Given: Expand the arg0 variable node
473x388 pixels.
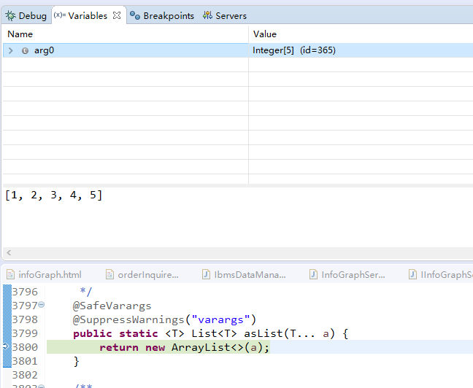Looking at the screenshot, I should click(11, 50).
